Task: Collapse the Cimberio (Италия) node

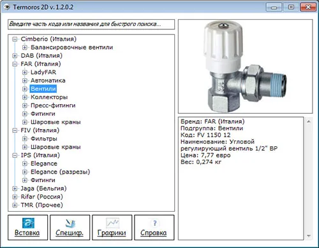Action: point(15,39)
